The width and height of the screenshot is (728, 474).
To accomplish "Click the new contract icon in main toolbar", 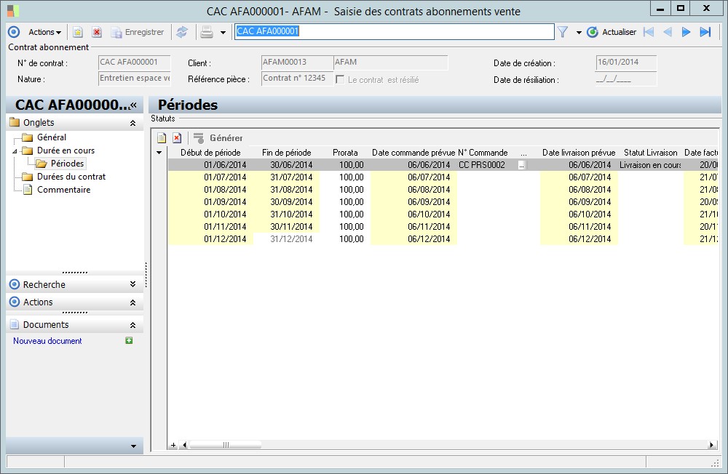I will click(x=78, y=32).
